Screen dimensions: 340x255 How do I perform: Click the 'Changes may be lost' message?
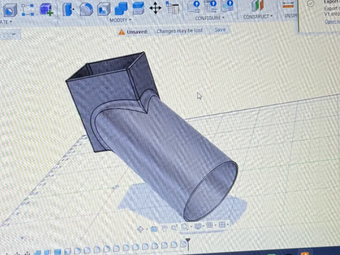[179, 31]
